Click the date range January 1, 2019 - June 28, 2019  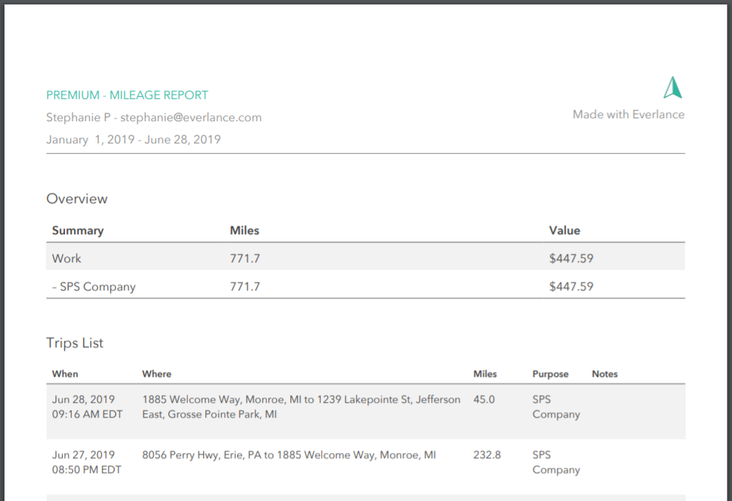click(x=133, y=140)
